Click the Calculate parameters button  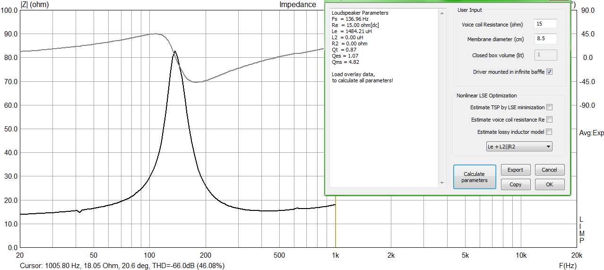pos(475,177)
